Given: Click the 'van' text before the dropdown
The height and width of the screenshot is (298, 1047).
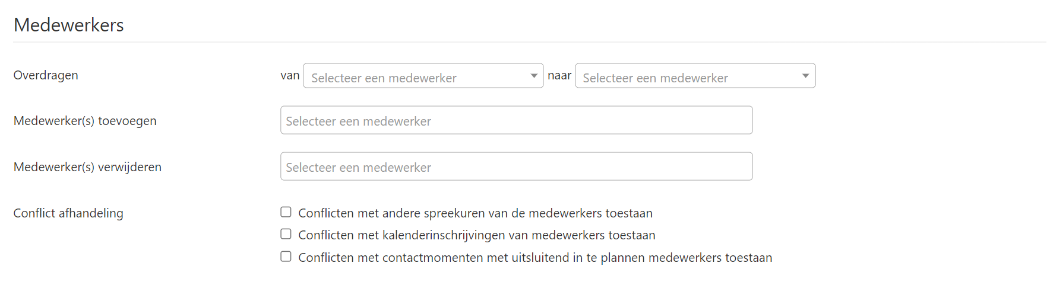Looking at the screenshot, I should pos(290,75).
